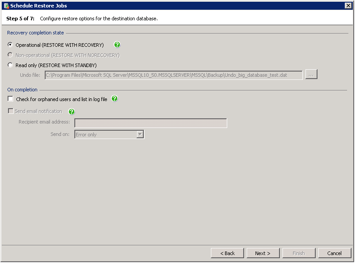Click the Recovery completion state section label

(35, 33)
